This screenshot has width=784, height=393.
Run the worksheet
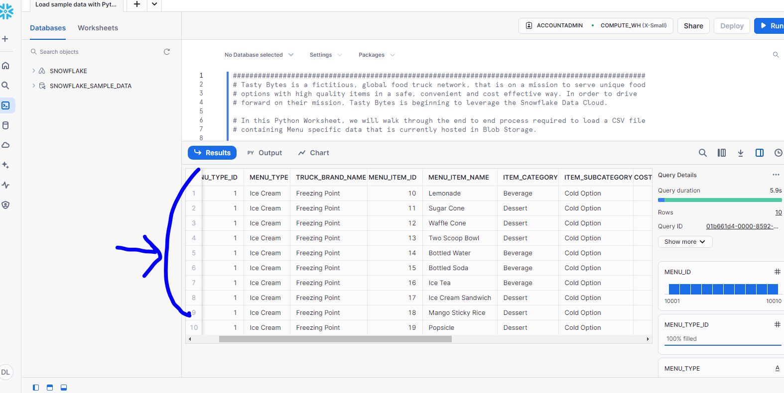pyautogui.click(x=770, y=26)
